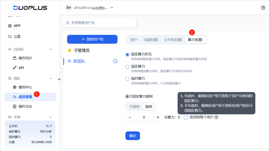Collapse the sidebar with double-chevron icon
Viewport: 269px width, 151px height.
point(60,79)
